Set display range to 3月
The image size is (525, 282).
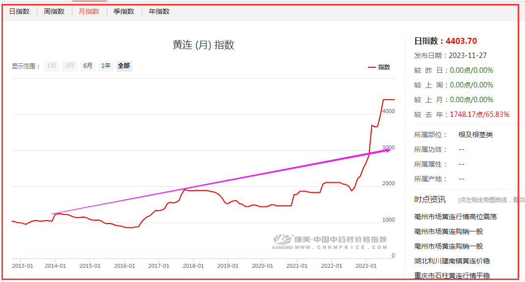70,66
